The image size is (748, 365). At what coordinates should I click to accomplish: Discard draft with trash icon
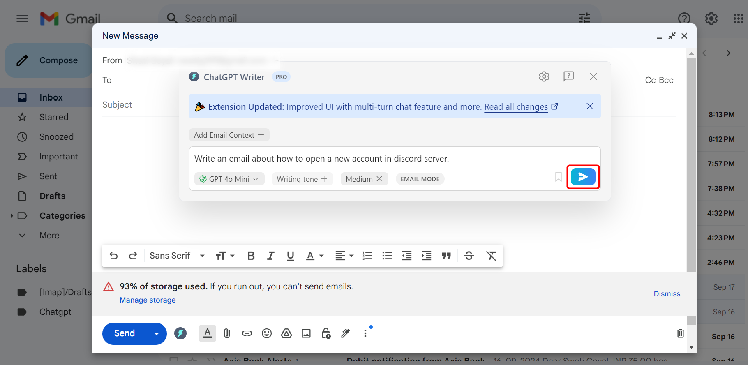pyautogui.click(x=680, y=333)
